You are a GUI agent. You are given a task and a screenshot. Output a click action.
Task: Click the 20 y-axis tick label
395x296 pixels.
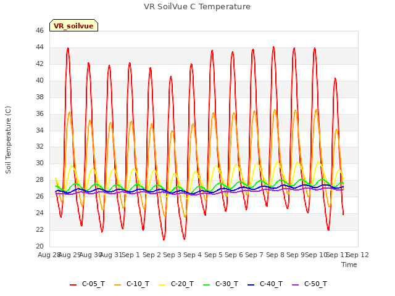(39, 247)
